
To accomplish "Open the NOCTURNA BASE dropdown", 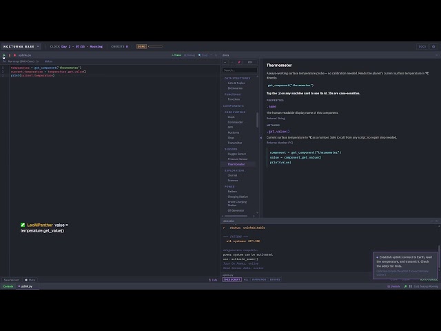I will coord(21,47).
